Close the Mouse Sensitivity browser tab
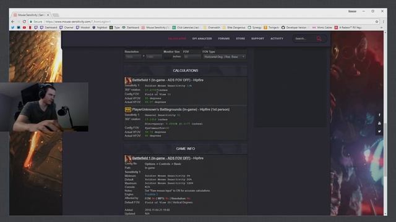The width and height of the screenshot is (396, 222). [x=48, y=15]
